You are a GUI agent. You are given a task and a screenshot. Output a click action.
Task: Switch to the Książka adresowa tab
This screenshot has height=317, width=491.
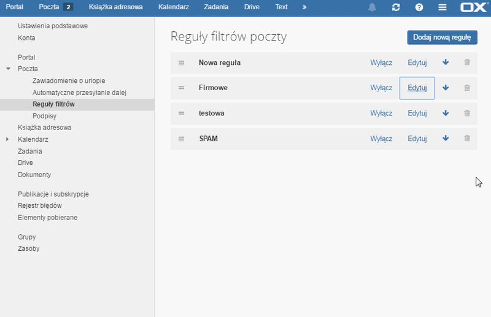click(115, 7)
